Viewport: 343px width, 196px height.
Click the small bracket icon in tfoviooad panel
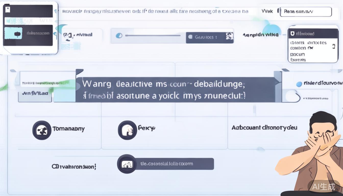point(333,46)
